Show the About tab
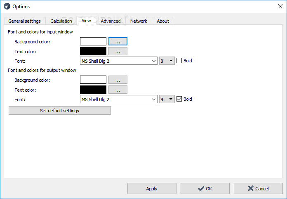 (163, 21)
